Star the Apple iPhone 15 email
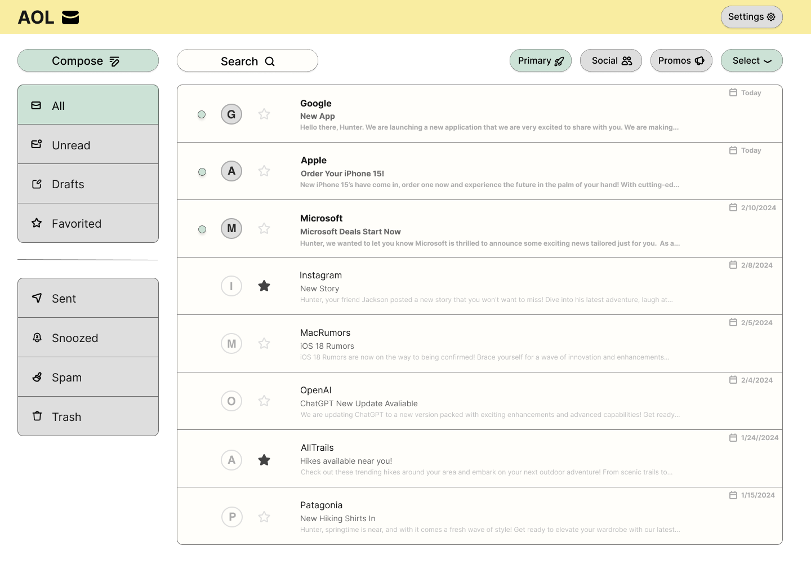 pos(264,171)
